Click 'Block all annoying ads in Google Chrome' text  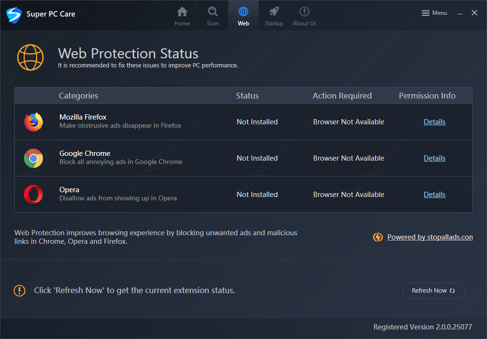pos(121,162)
